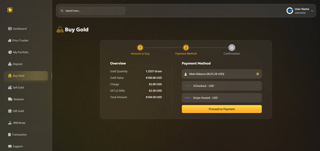
Task: Click the app logo at top left
Action: pos(10,10)
